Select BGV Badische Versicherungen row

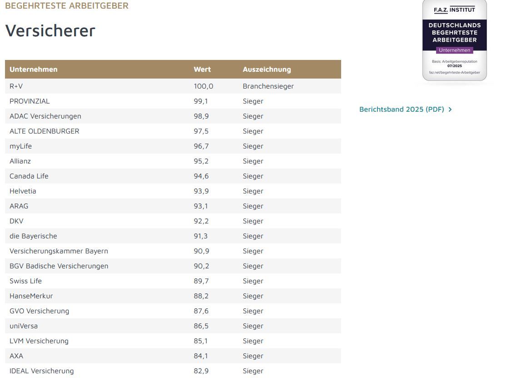[59, 266]
